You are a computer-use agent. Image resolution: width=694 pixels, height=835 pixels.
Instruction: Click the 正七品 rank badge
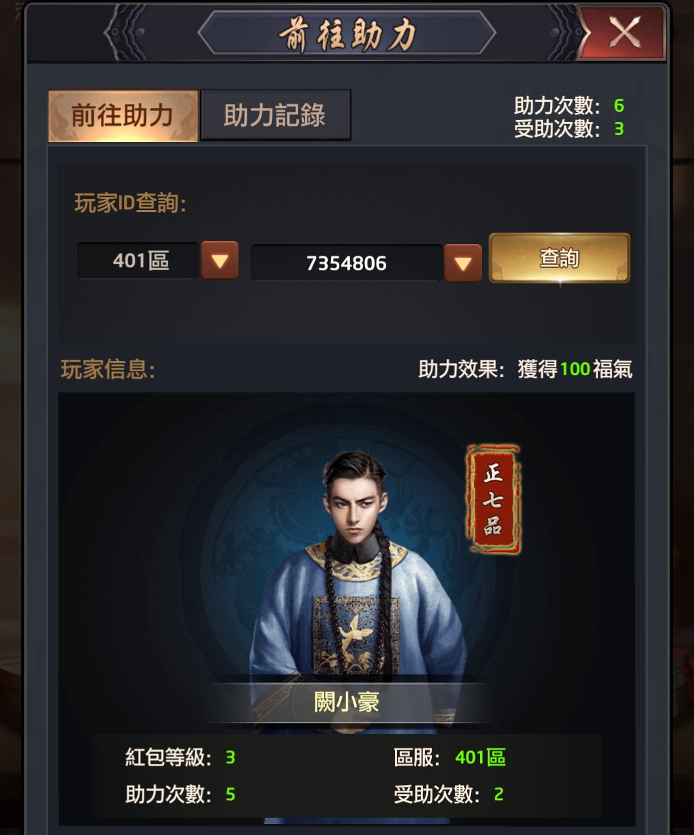pyautogui.click(x=493, y=499)
